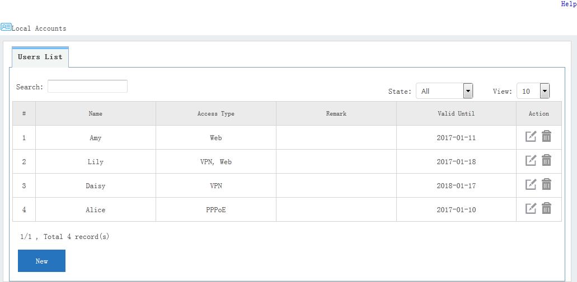Open edit for Daisy's account
This screenshot has height=282, width=577.
click(531, 185)
